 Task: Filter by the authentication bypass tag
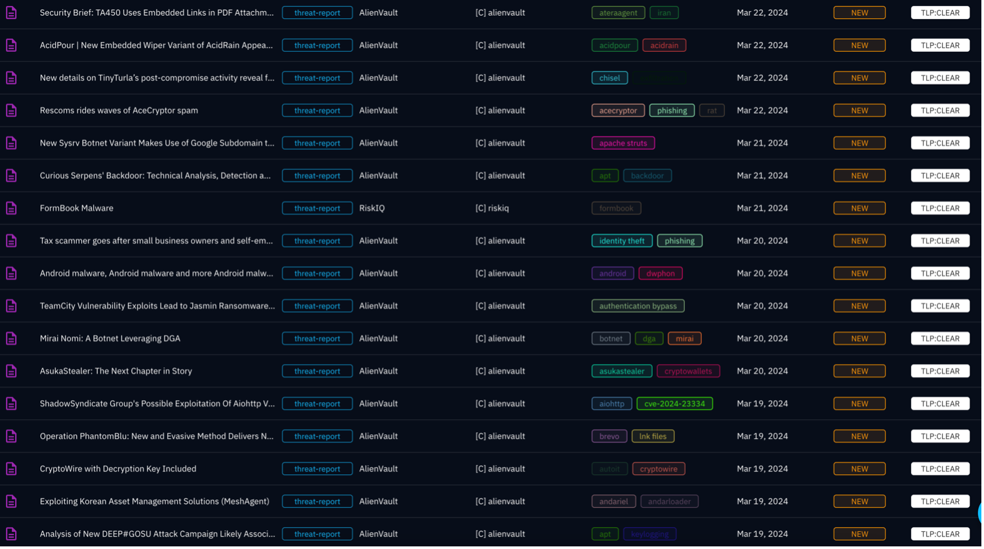coord(638,306)
